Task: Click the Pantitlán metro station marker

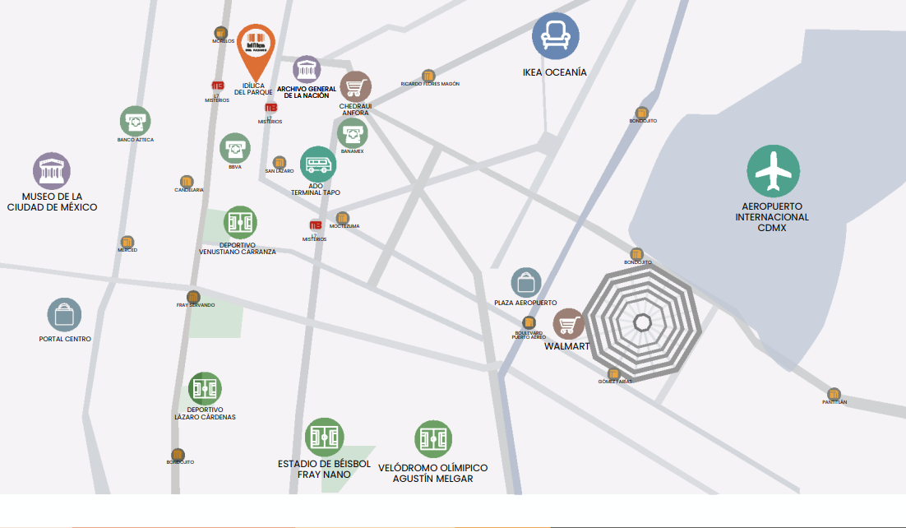Action: pos(834,394)
